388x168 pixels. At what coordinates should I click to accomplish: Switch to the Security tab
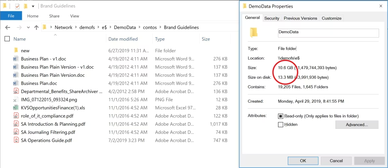[272, 18]
